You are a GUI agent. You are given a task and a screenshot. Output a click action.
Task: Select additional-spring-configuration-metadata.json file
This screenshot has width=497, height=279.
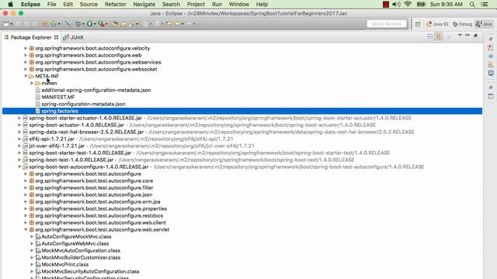tap(96, 90)
